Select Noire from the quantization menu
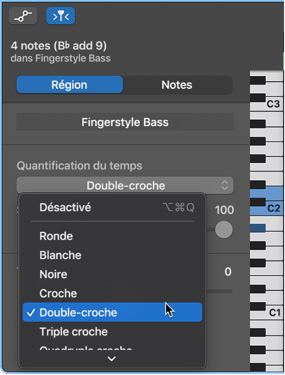This screenshot has width=285, height=375. click(53, 275)
